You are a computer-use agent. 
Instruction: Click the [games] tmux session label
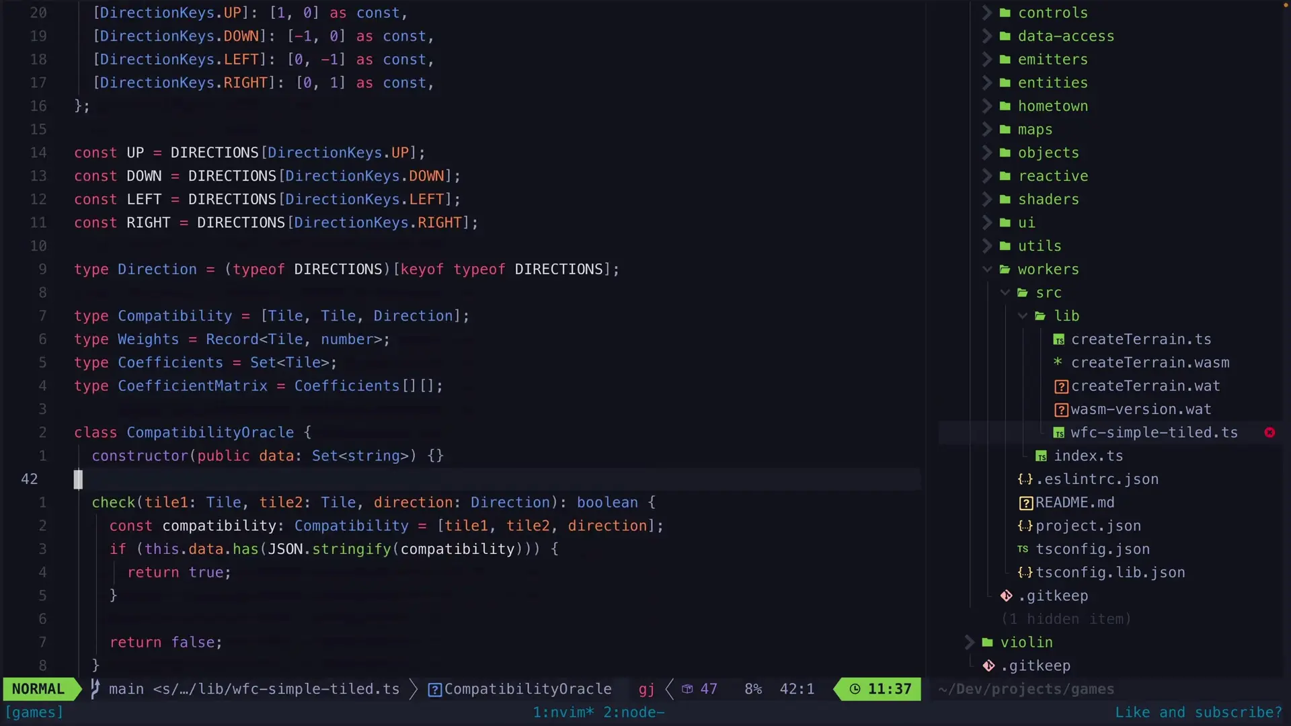pyautogui.click(x=34, y=712)
